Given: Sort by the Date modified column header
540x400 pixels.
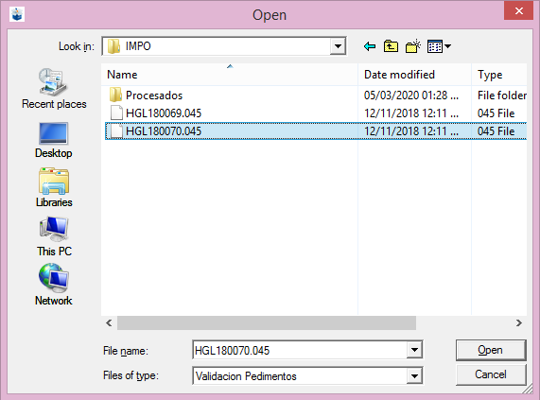Looking at the screenshot, I should [x=414, y=75].
